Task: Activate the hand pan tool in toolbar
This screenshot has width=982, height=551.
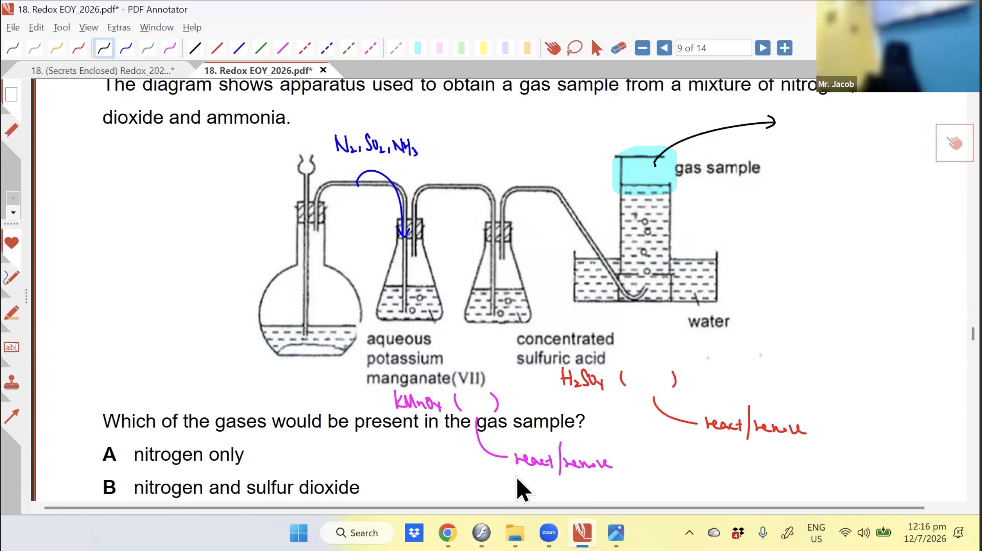Action: [553, 48]
